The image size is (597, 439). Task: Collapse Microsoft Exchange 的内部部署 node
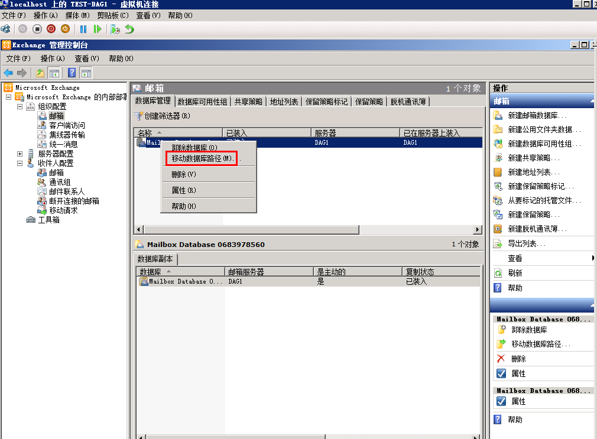click(8, 97)
